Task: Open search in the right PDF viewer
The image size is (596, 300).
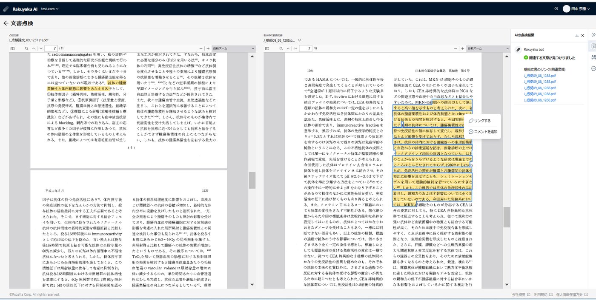Action: (281, 48)
